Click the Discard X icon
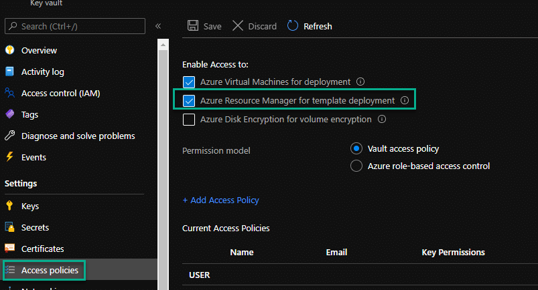 (x=237, y=25)
